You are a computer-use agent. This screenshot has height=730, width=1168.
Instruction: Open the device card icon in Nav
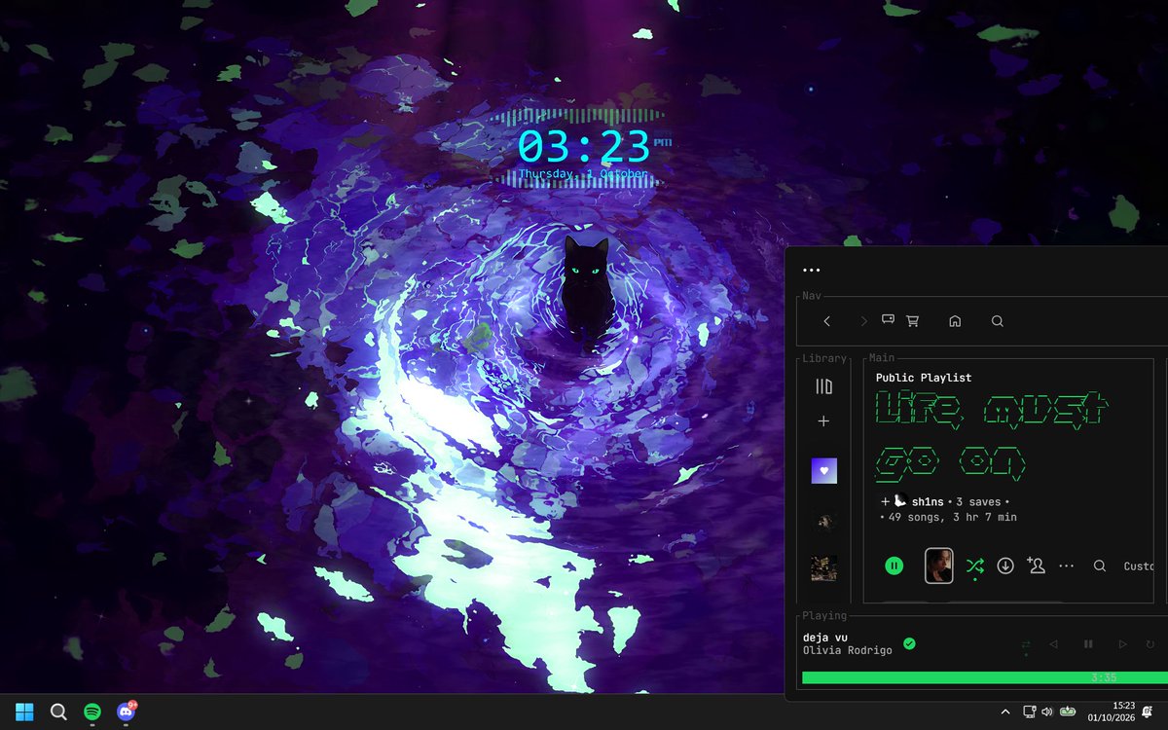(888, 318)
